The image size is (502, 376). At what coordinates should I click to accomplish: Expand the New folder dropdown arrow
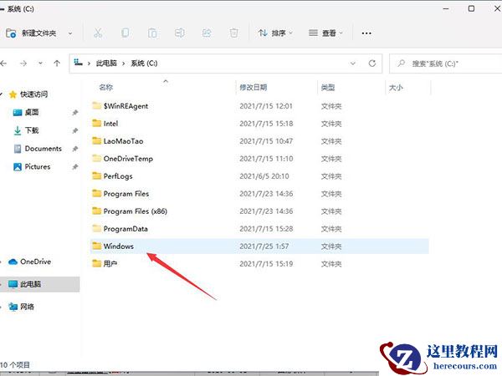[x=70, y=33]
